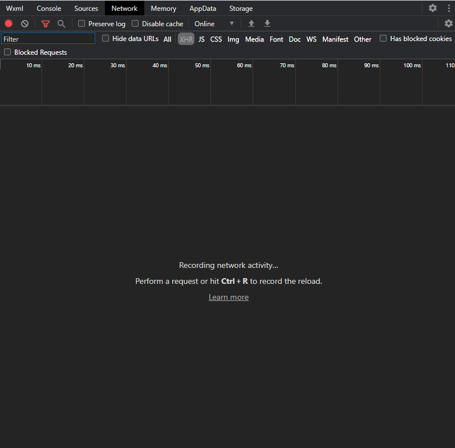
Task: Open the Learn more link
Action: (x=229, y=297)
